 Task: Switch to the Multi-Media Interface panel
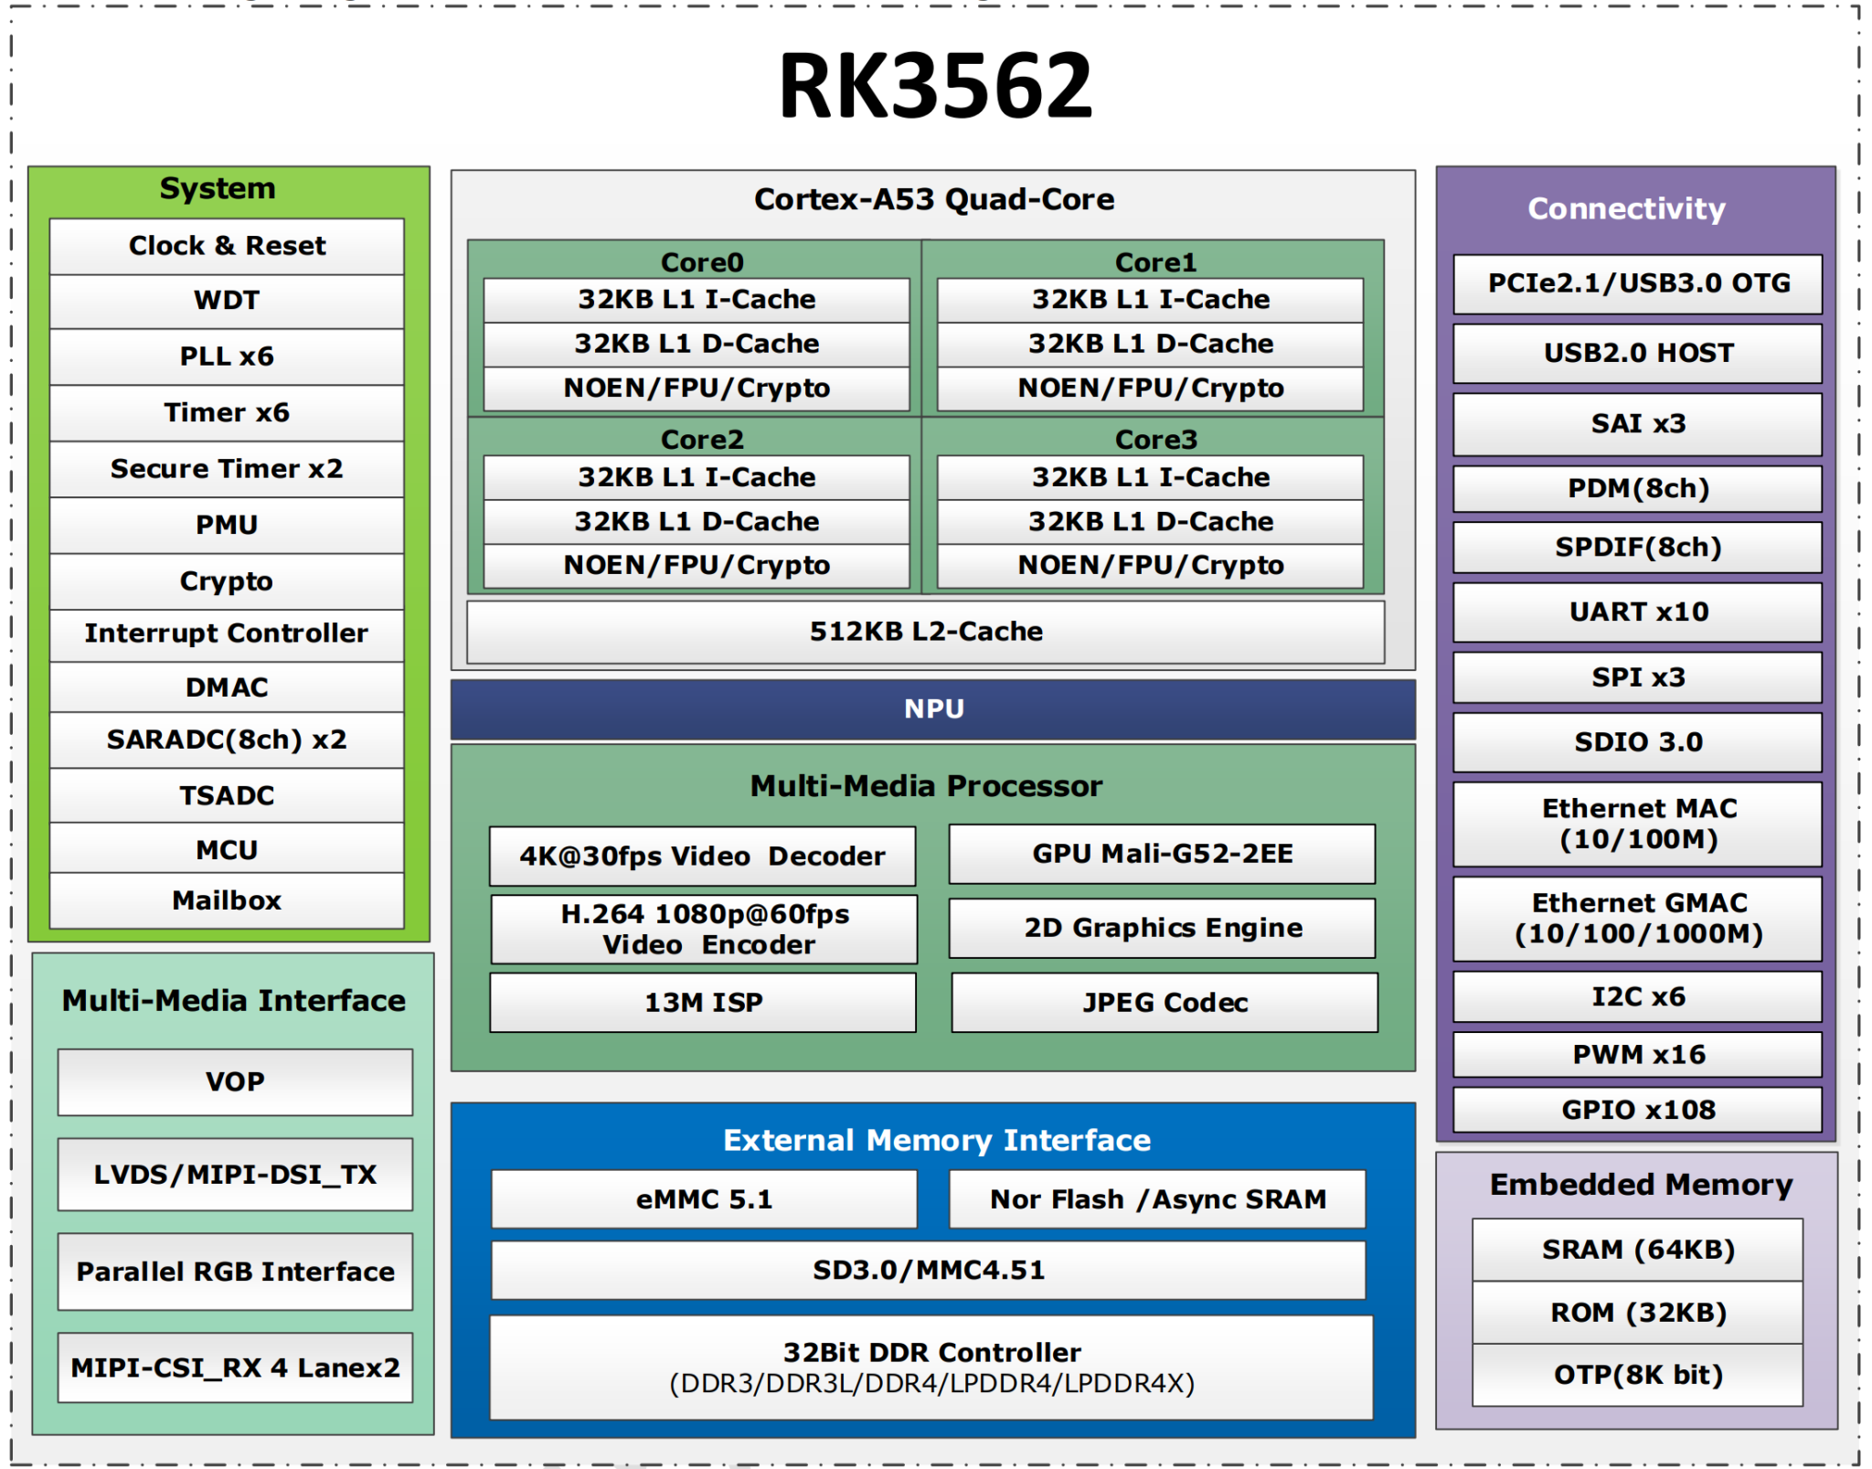click(233, 1001)
